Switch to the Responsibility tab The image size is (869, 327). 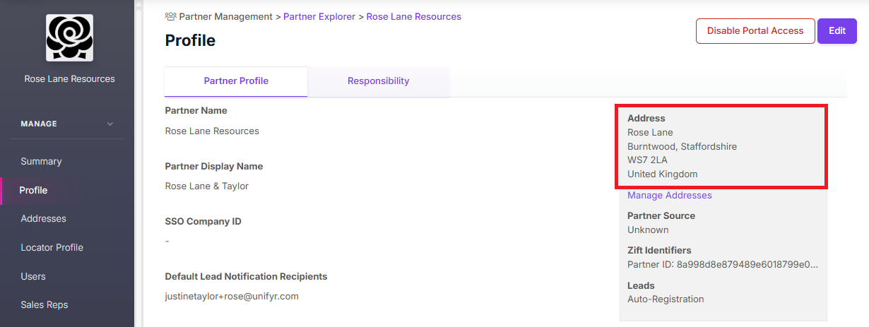[x=378, y=81]
